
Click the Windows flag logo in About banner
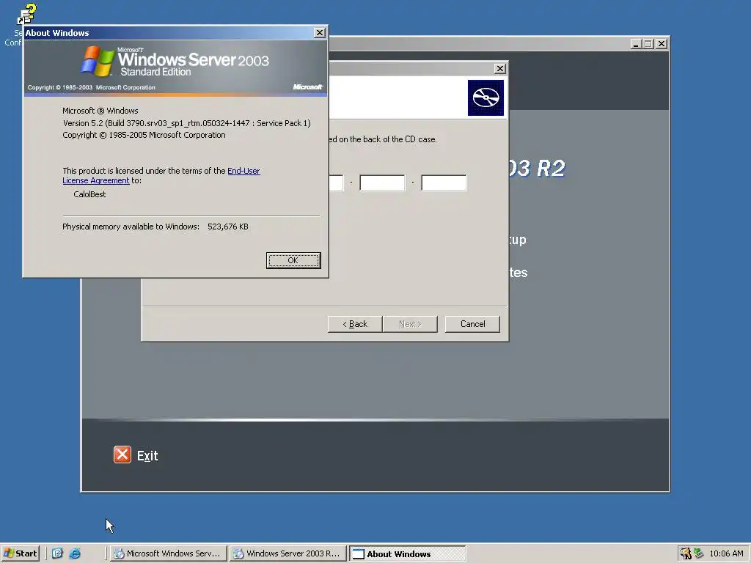pos(98,61)
